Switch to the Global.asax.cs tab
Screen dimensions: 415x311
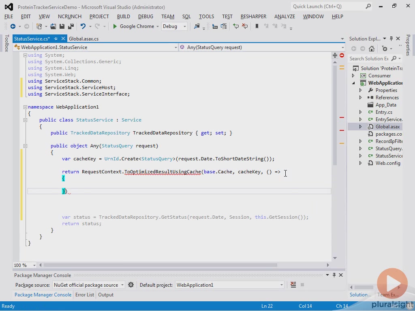coord(83,38)
